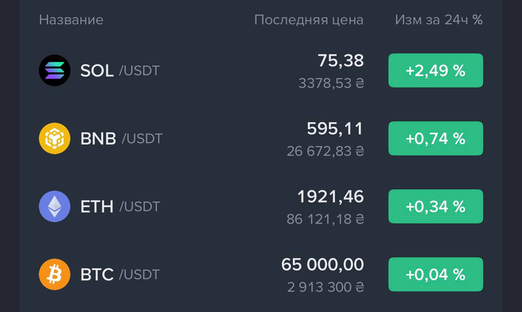Viewport: 522px width, 312px height.
Task: Sort by Название column header
Action: click(x=71, y=20)
